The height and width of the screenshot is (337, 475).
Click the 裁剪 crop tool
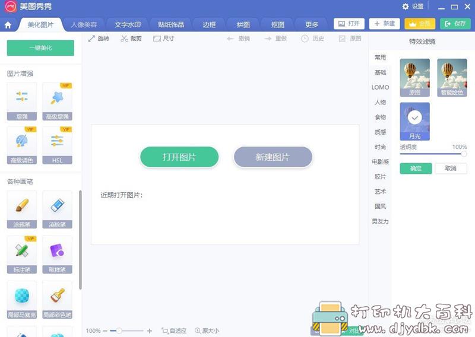point(131,39)
